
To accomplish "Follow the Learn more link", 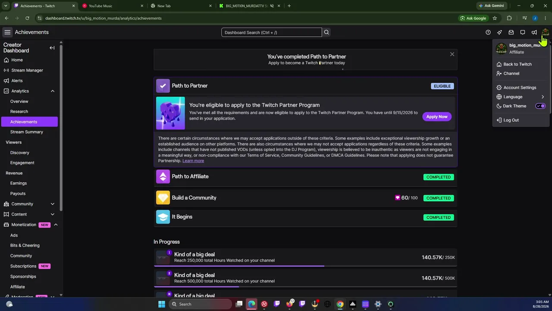I will pyautogui.click(x=193, y=161).
